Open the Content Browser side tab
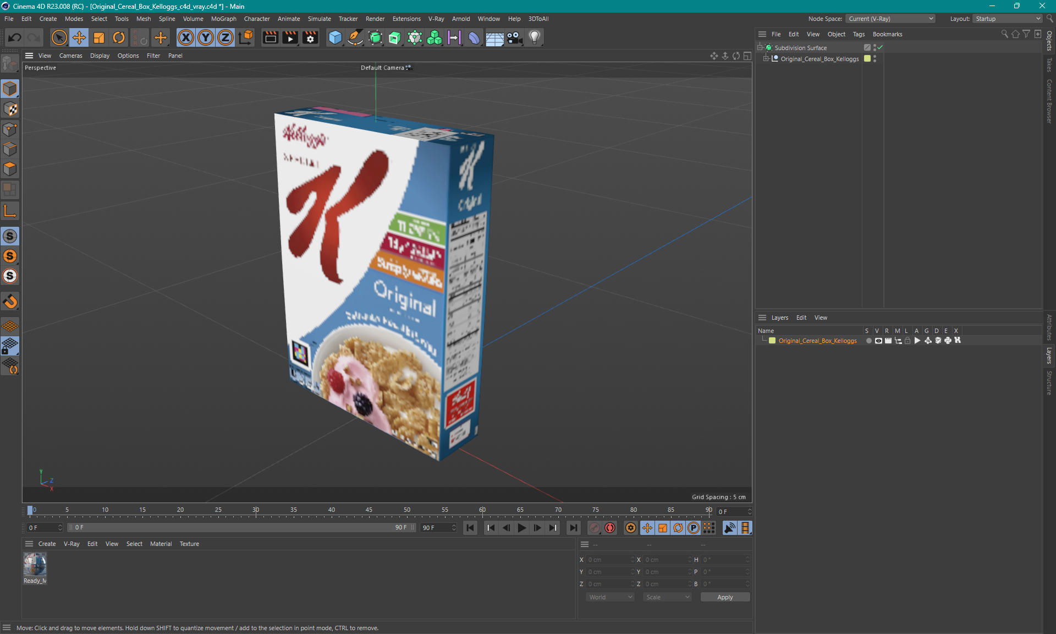This screenshot has width=1056, height=634. pyautogui.click(x=1049, y=101)
